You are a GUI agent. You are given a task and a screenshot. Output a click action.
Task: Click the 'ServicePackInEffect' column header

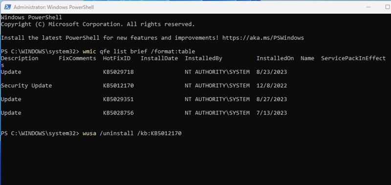353,58
